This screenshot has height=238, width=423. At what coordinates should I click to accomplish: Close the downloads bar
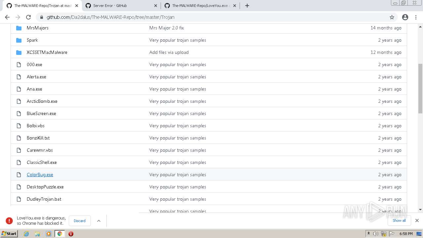pyautogui.click(x=417, y=220)
